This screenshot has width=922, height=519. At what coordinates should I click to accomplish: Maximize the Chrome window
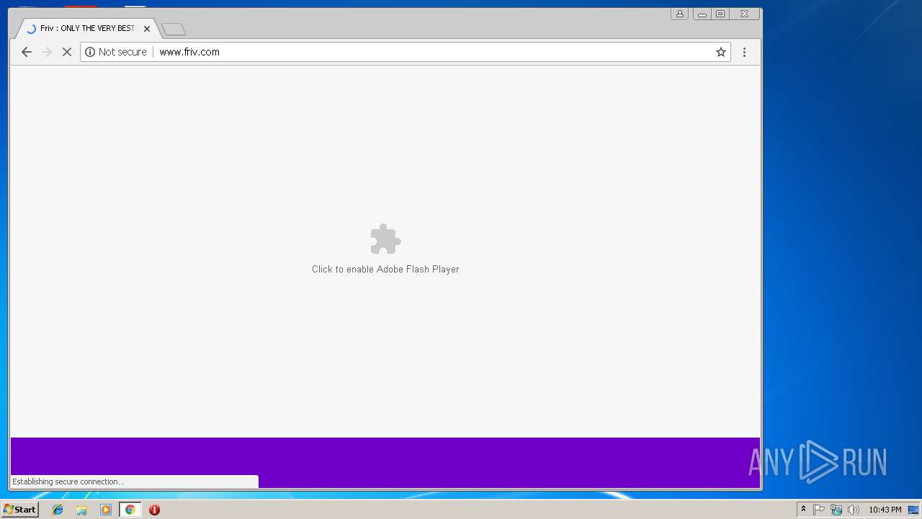point(720,14)
